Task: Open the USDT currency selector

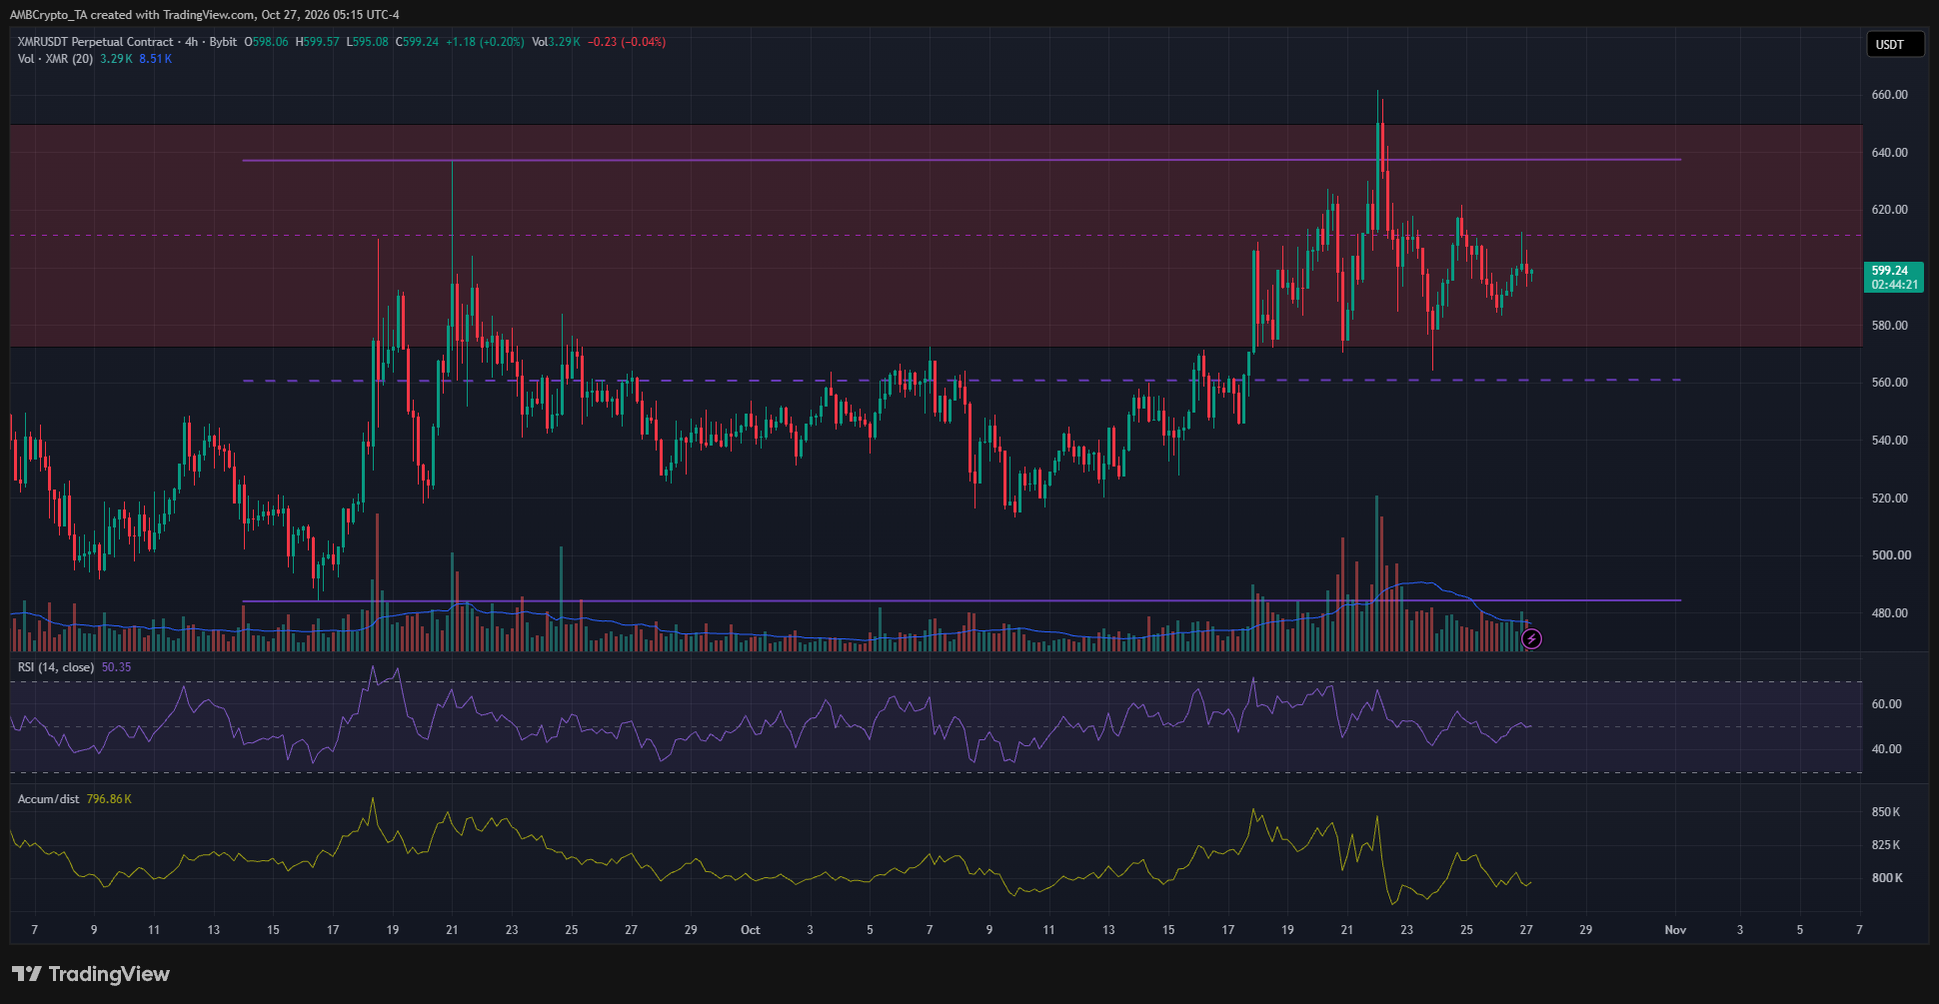Action: (x=1895, y=44)
